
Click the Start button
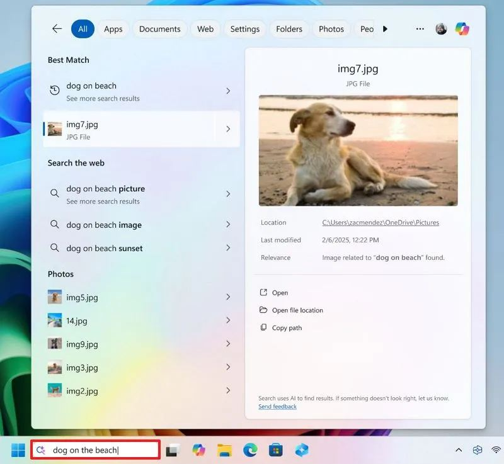(x=17, y=450)
